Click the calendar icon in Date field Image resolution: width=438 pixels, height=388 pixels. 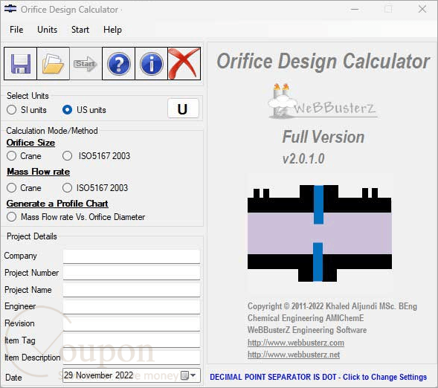click(184, 375)
